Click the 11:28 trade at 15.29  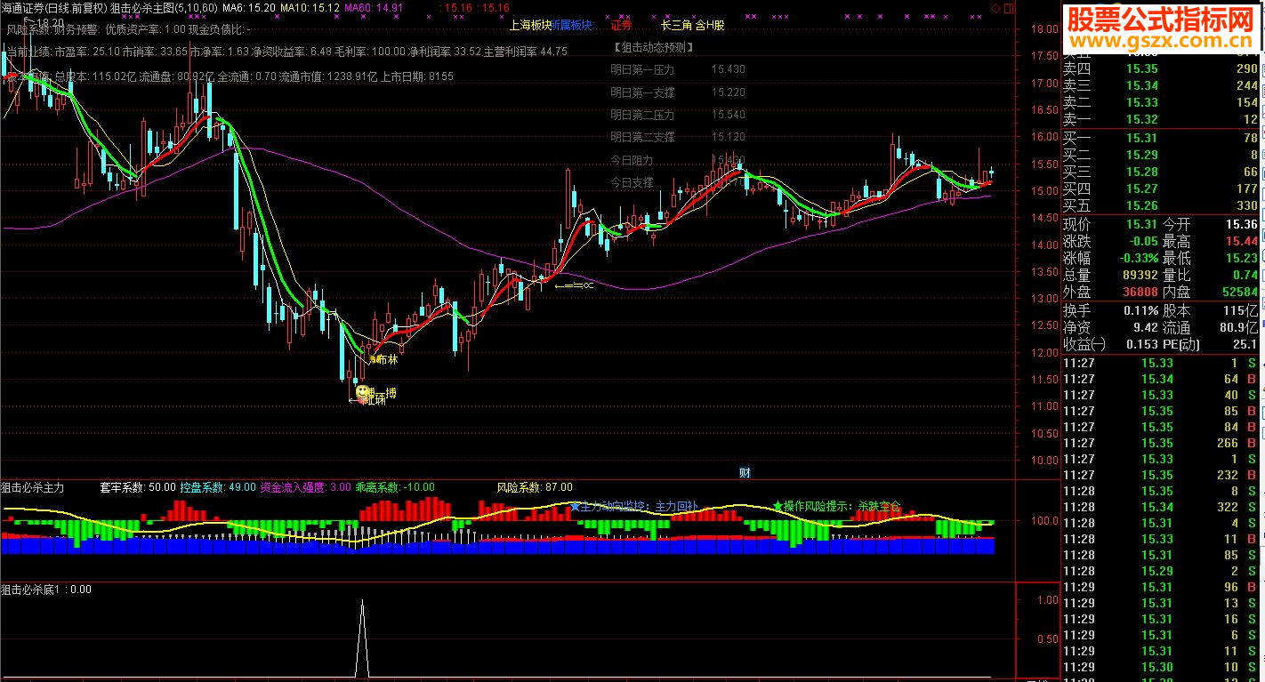(1162, 571)
